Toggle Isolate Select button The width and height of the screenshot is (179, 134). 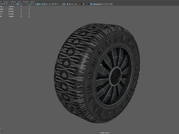pyautogui.click(x=64, y=4)
